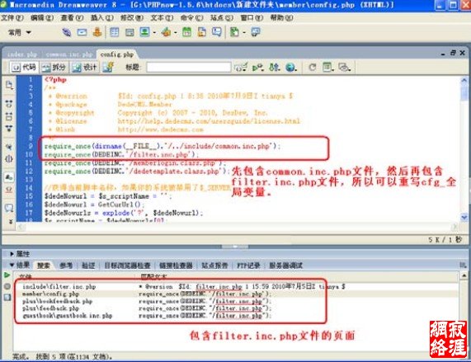Click the Email Link insert icon
Screen dimensions: 471x362
point(82,32)
